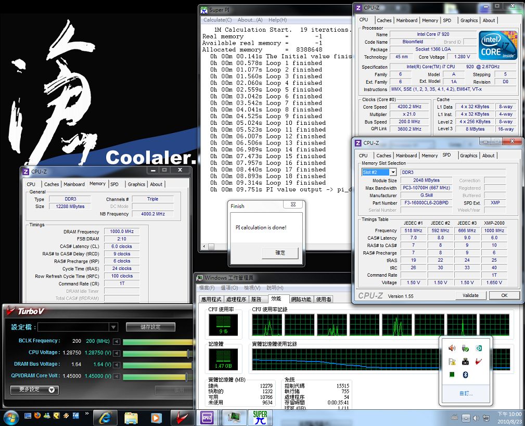Expand the quick launch overflow chevron
This screenshot has height=426, width=525.
click(87, 414)
